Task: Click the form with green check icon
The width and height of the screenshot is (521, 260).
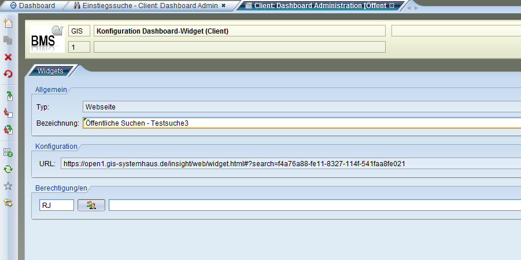Action: 8,152
